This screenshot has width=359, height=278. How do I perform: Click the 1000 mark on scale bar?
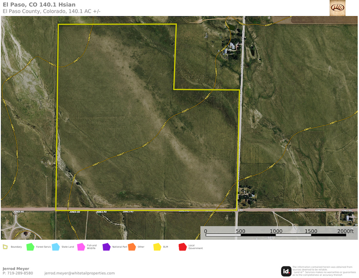tap(276, 231)
